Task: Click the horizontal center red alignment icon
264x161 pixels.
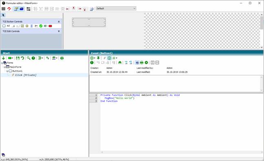Action: pyautogui.click(x=80, y=9)
